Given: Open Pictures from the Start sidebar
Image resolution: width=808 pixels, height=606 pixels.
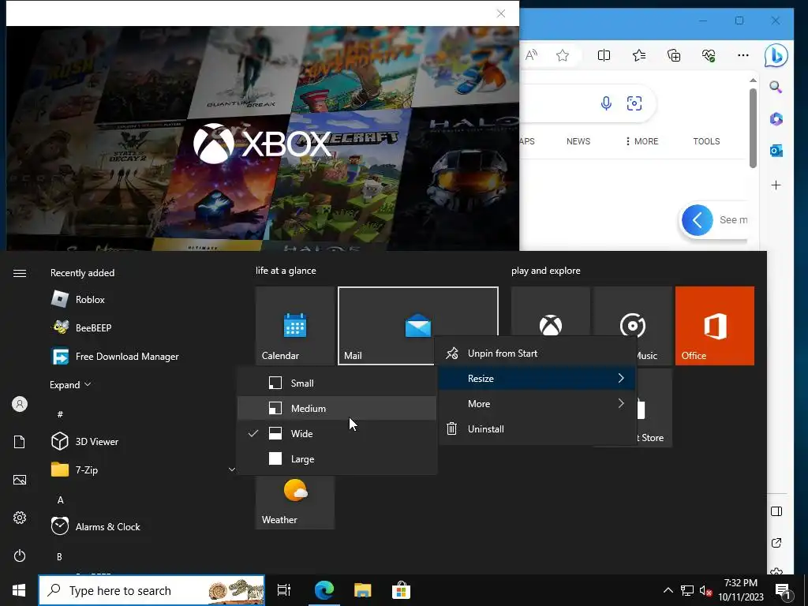Looking at the screenshot, I should 20,480.
